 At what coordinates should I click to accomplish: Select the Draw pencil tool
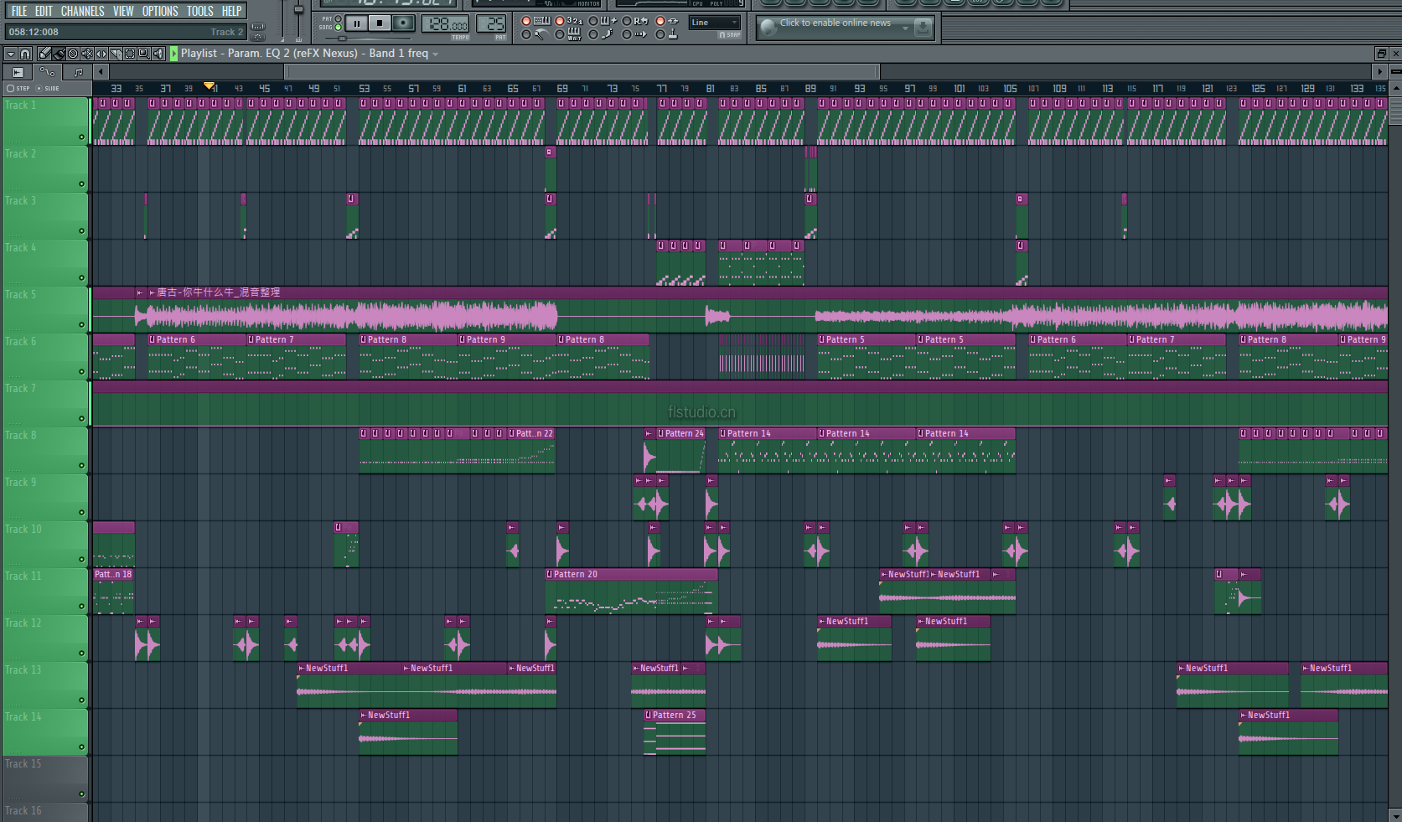pos(44,54)
